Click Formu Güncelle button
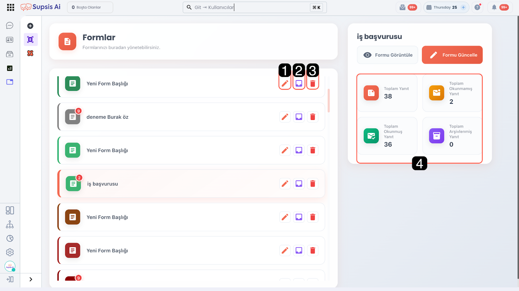 pos(452,55)
